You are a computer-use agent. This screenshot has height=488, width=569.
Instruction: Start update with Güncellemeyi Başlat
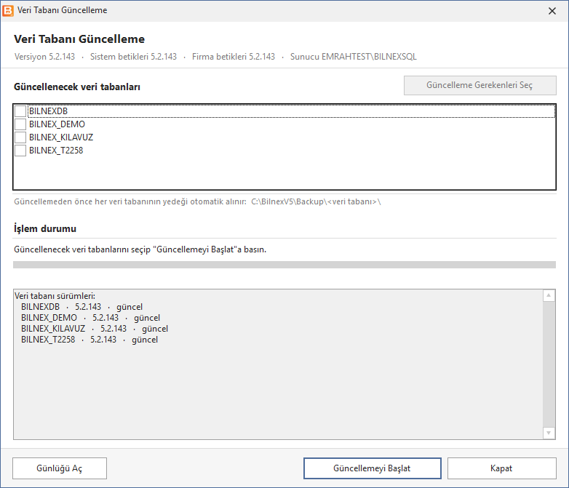[373, 468]
